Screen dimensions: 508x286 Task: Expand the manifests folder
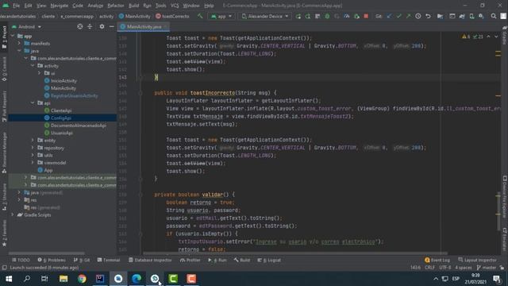tap(19, 43)
